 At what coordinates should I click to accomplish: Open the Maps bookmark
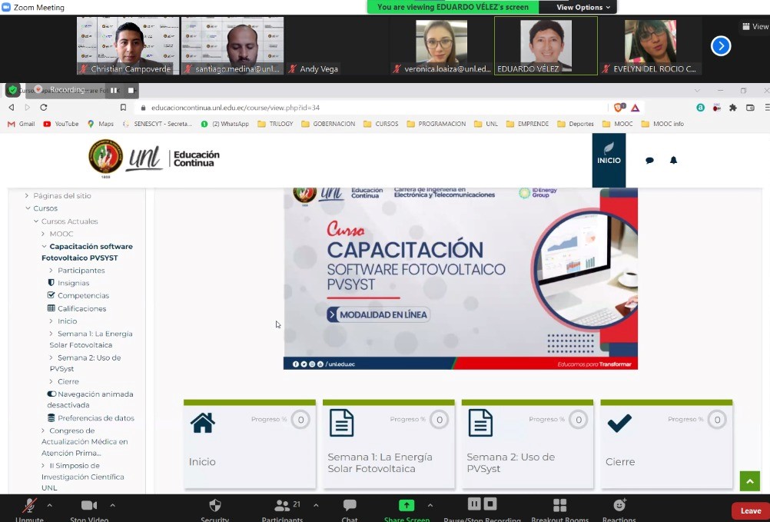(x=100, y=124)
